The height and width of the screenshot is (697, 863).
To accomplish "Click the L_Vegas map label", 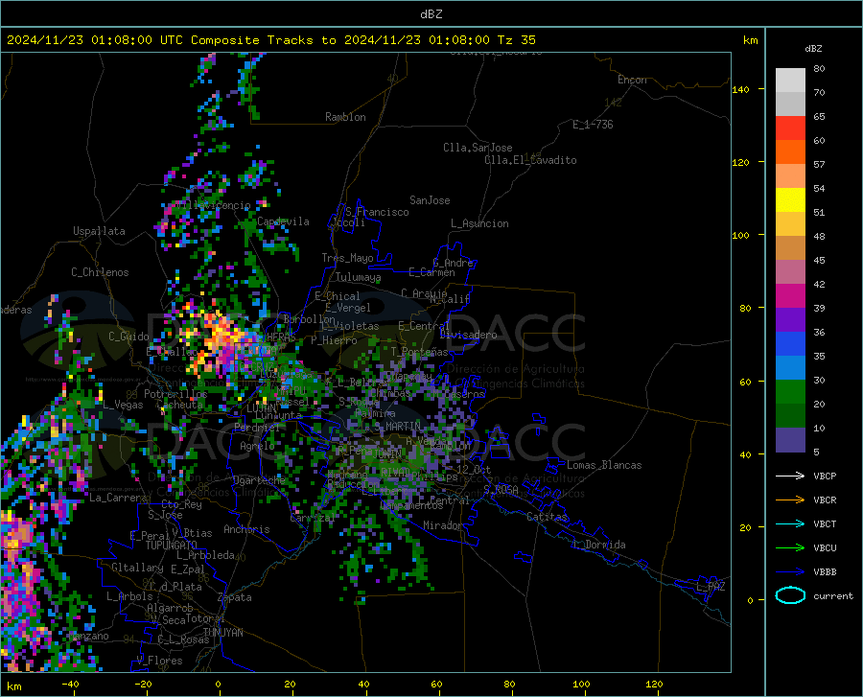I will [123, 405].
